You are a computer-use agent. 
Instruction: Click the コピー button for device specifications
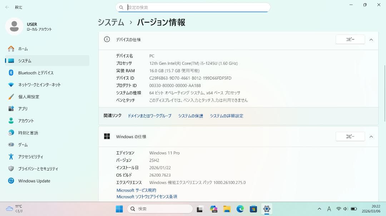click(350, 39)
